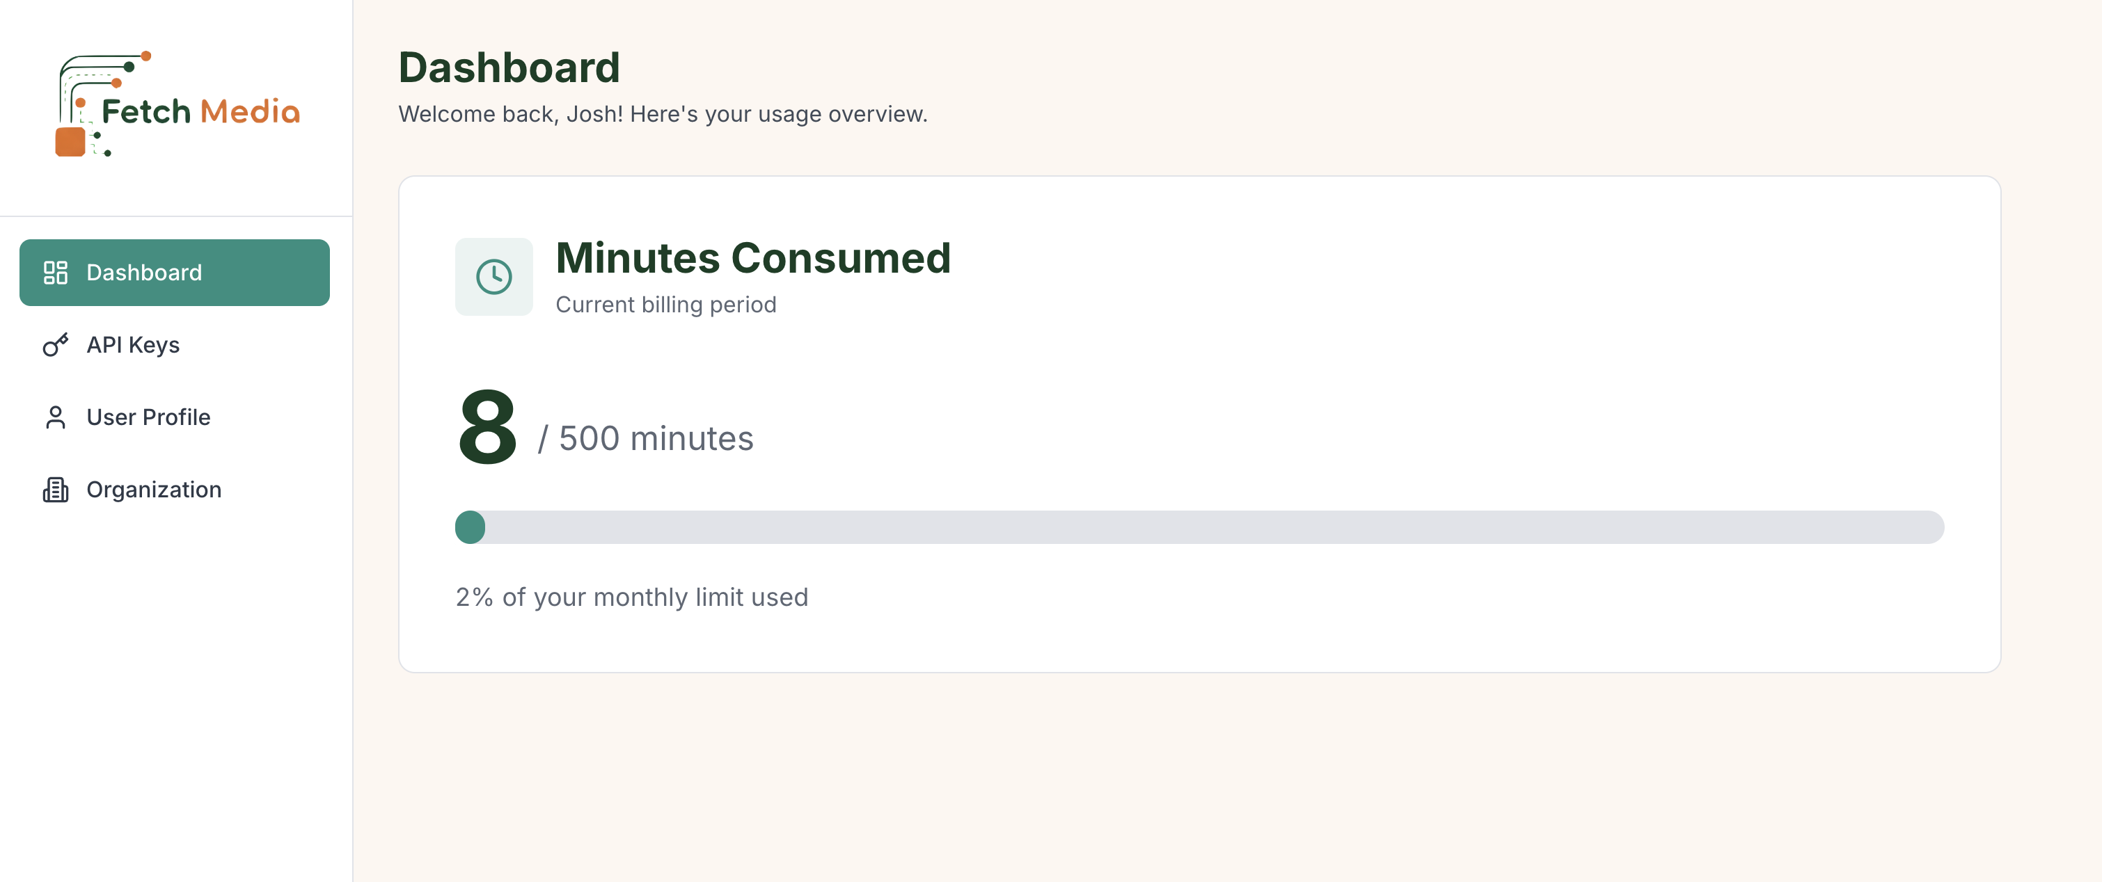Go to the User Profile page

pos(148,417)
